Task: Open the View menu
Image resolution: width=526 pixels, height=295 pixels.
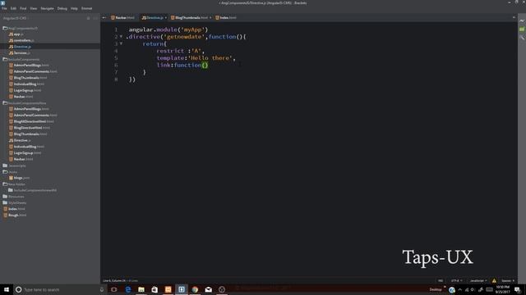Action: [x=34, y=8]
